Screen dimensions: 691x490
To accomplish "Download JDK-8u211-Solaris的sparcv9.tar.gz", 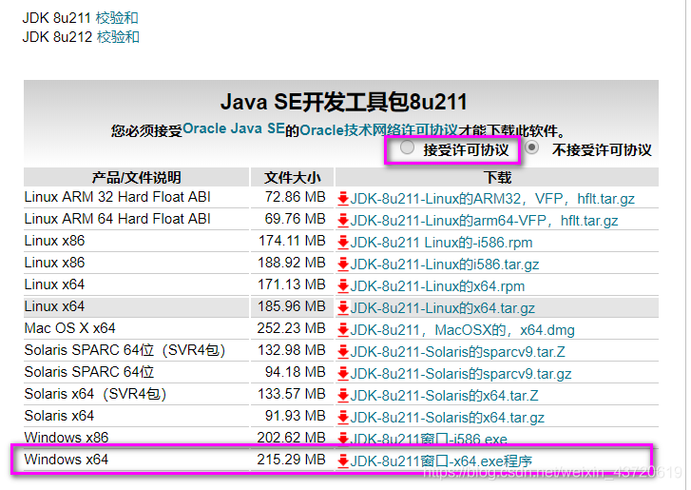I will [461, 374].
